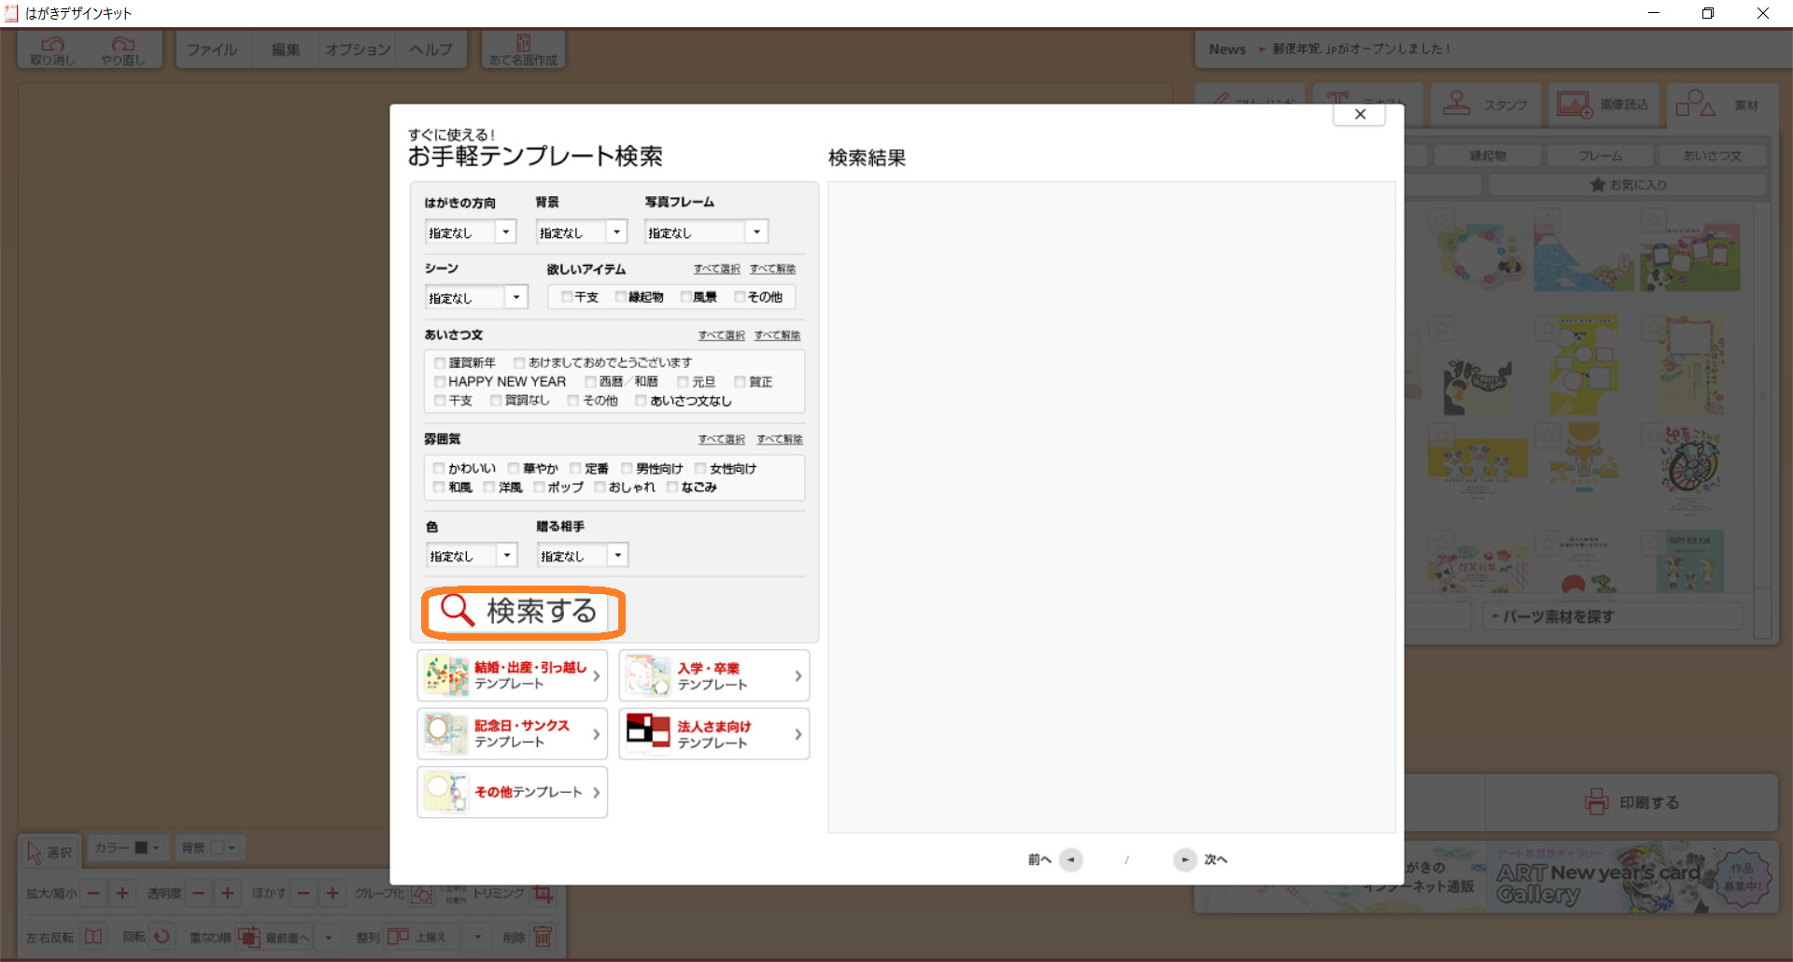Screen dimensions: 1793x962
Task: Select the スタンプ stamp tool tab
Action: 1486,105
